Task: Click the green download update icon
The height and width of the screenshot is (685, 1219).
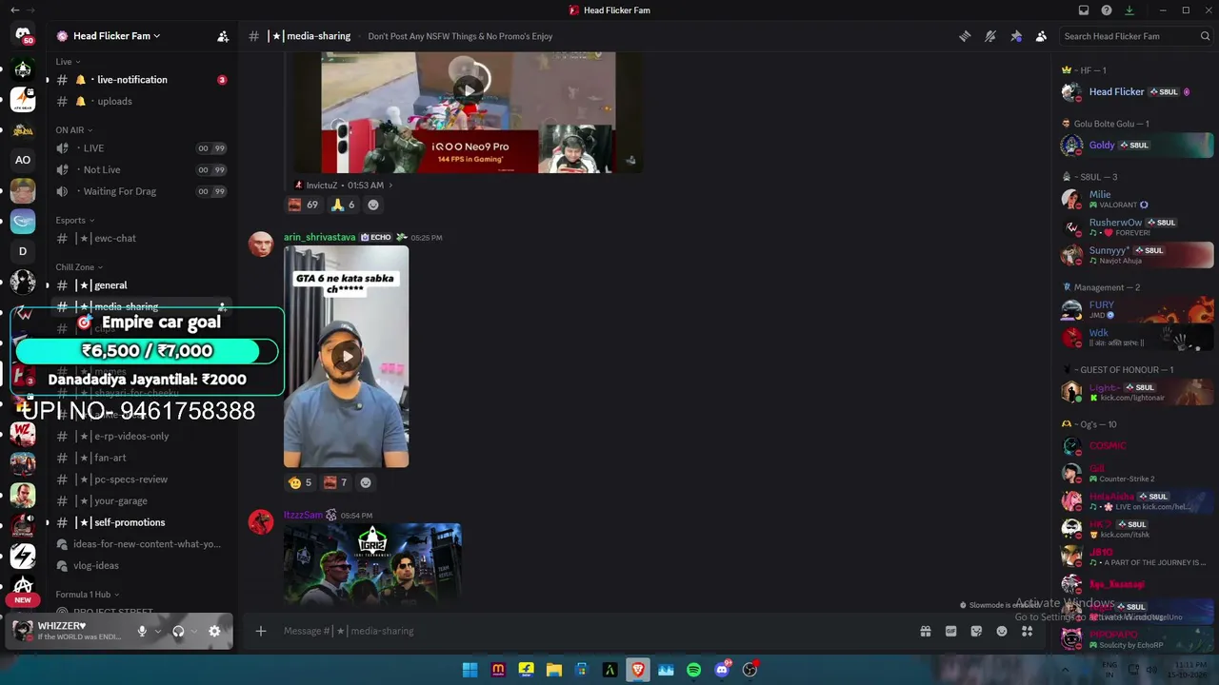Action: (x=1129, y=10)
